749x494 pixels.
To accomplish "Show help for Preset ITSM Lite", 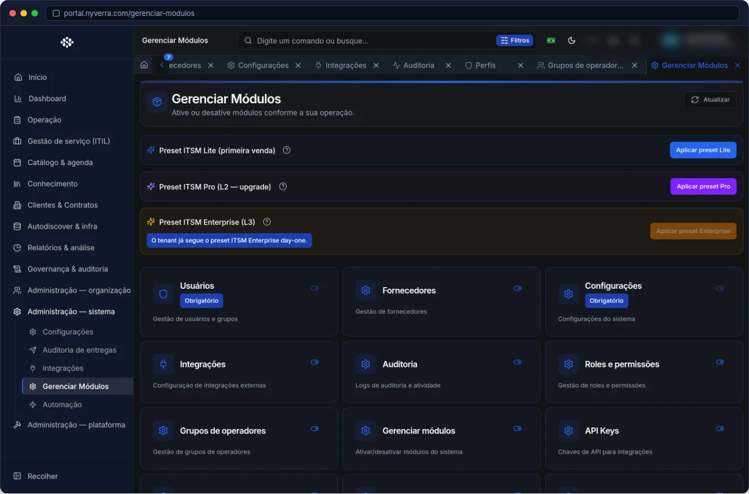I will coord(286,150).
